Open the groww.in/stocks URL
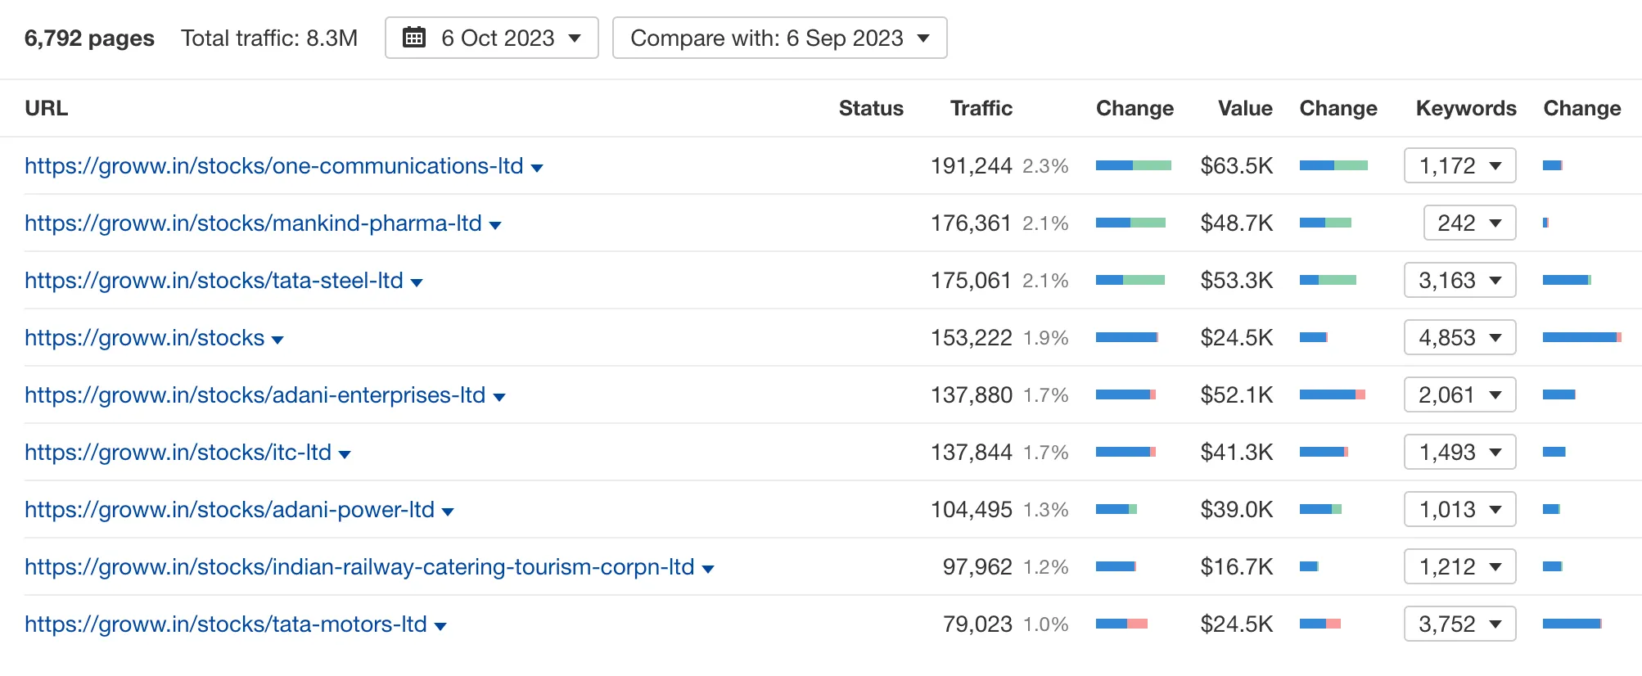The image size is (1642, 676). [x=145, y=338]
